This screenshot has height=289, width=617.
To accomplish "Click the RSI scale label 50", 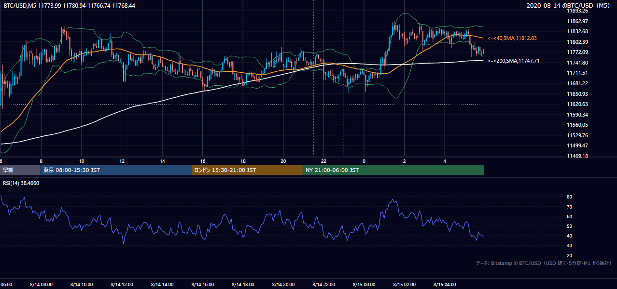I will point(569,226).
